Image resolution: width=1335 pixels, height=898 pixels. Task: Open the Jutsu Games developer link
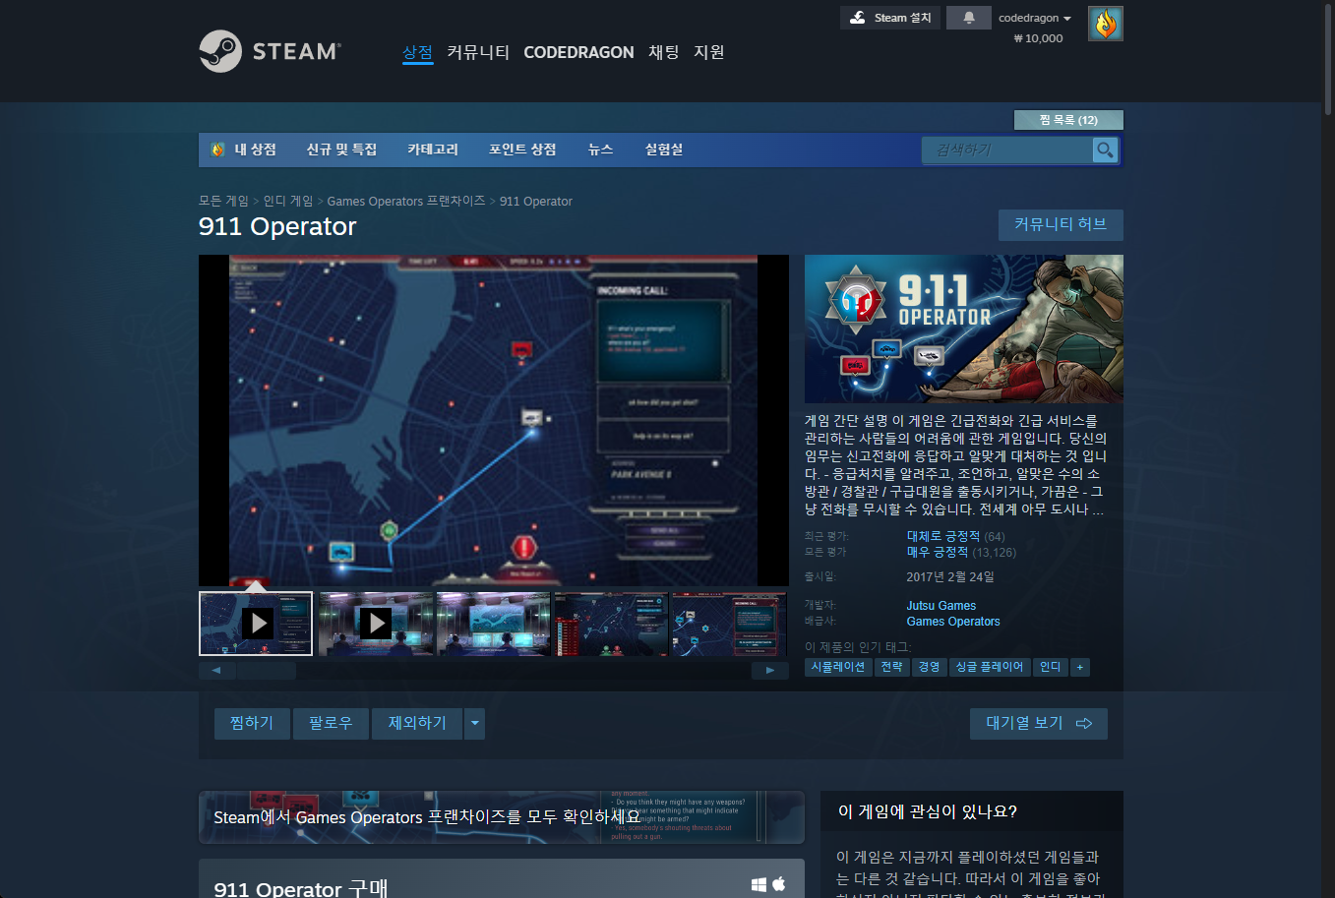click(941, 606)
